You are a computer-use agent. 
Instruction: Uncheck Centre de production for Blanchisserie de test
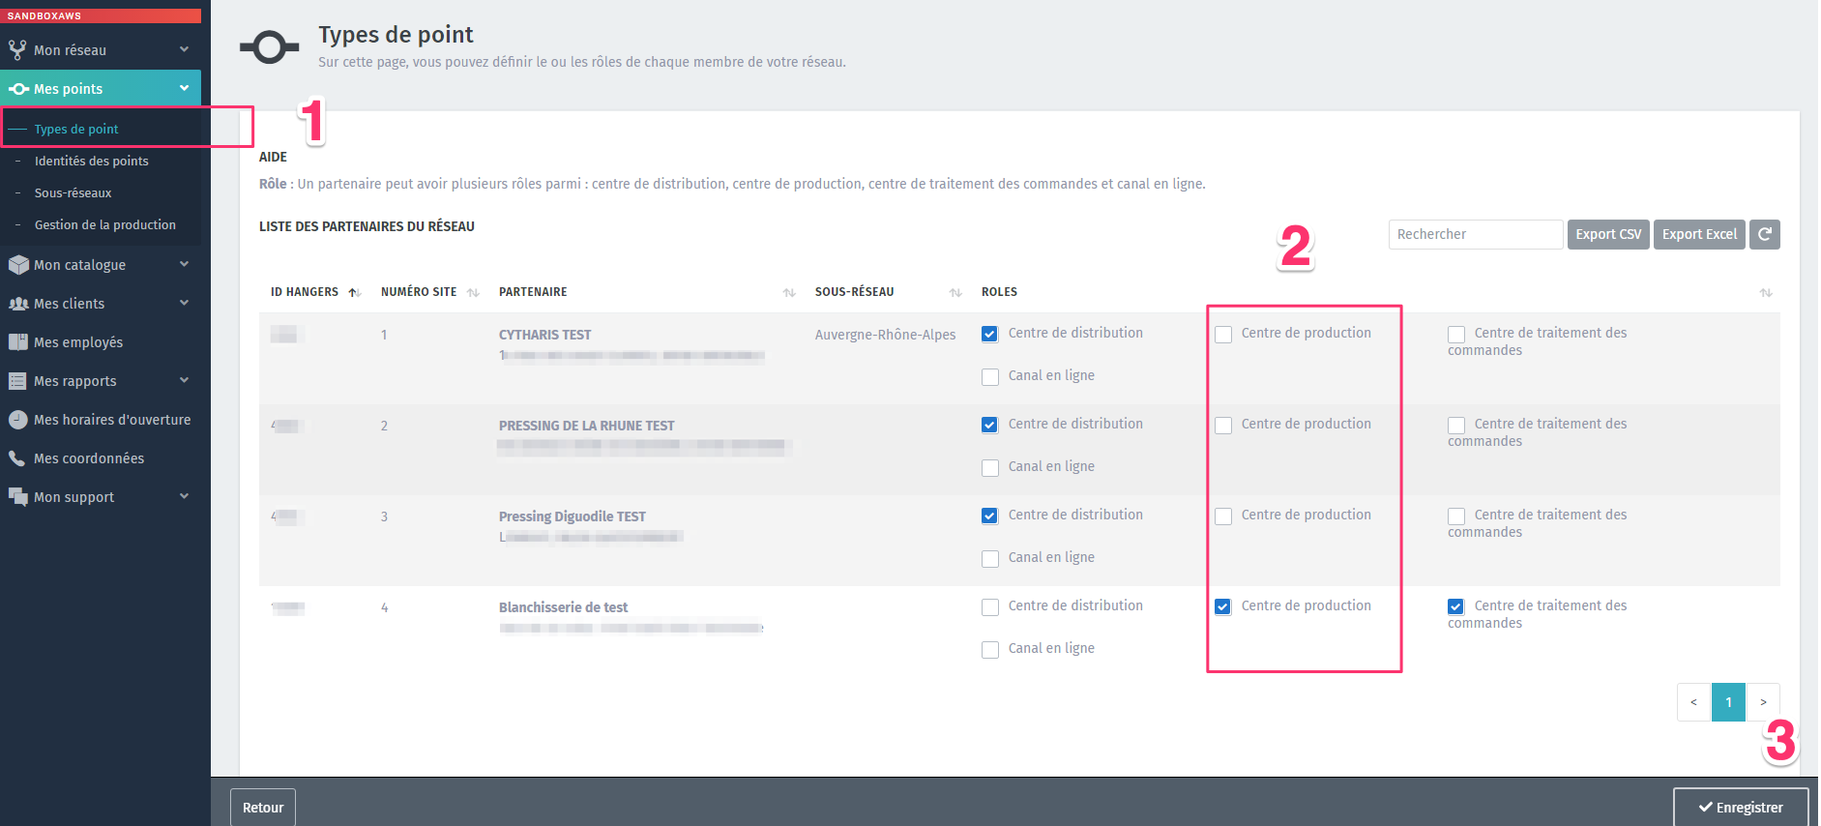coord(1223,606)
